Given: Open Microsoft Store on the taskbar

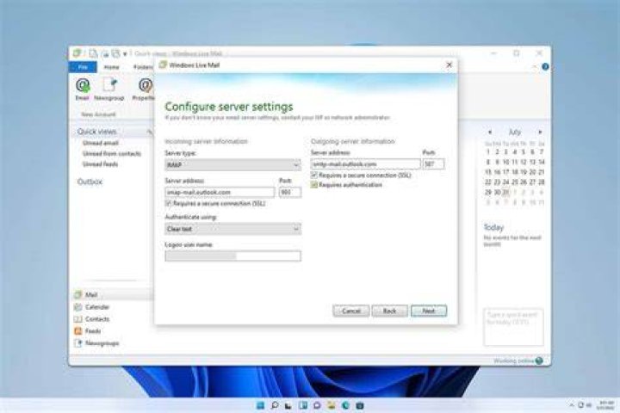Looking at the screenshot, I should point(360,405).
